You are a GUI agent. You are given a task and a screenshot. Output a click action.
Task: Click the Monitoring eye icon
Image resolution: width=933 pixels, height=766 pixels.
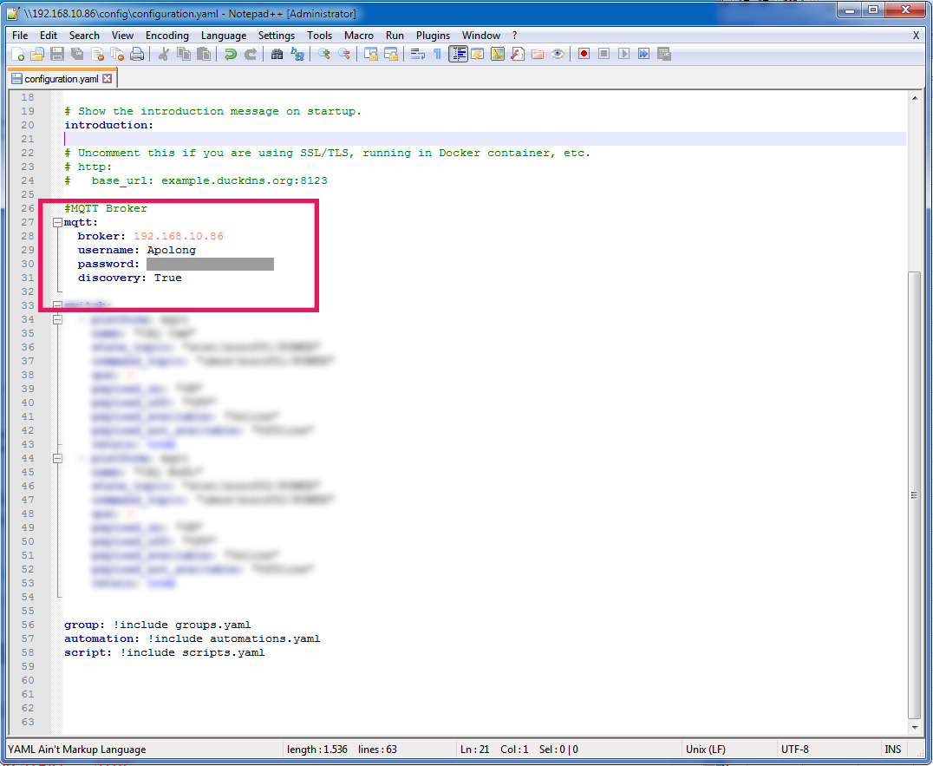coord(558,55)
